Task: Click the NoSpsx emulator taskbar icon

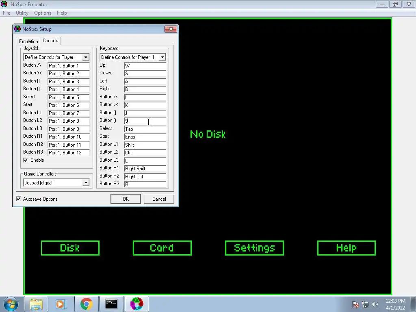Action: (136, 304)
